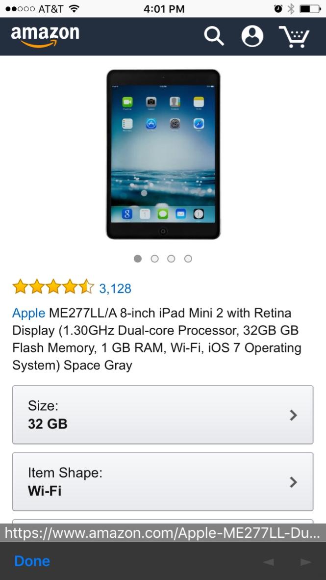The image size is (326, 580).
Task: Click chevron beside Size option
Action: coord(294,415)
